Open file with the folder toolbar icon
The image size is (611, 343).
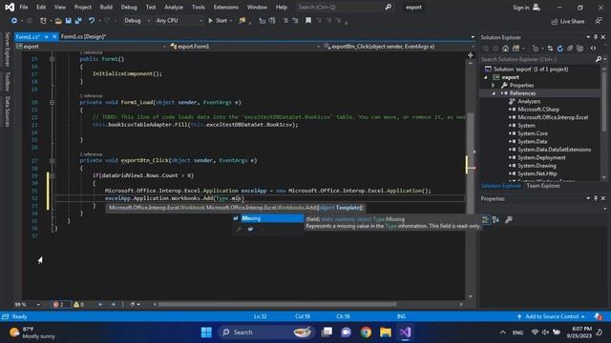click(x=58, y=21)
